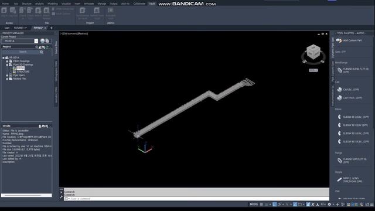
Task: Click the magnifier search icon in Project Manager
Action: click(x=42, y=52)
